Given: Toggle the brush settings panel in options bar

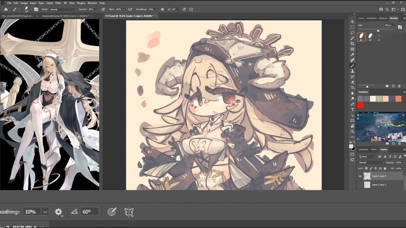Looking at the screenshot, I should [x=36, y=10].
